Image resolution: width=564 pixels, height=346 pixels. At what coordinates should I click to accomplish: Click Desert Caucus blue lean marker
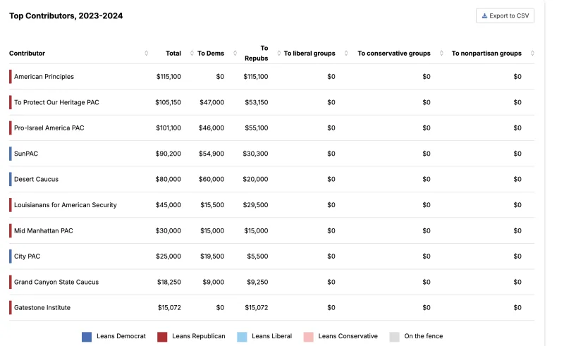pyautogui.click(x=11, y=179)
